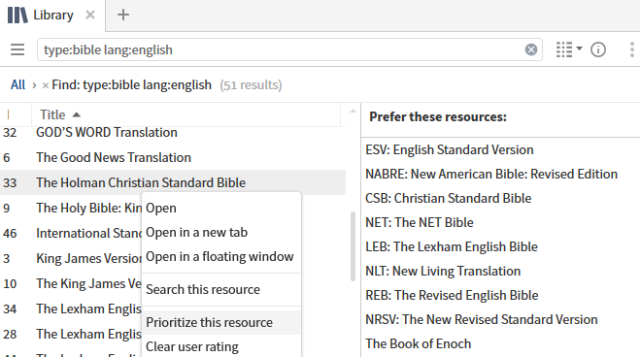Select ESV: English Standard Version preference
Viewport: 640px width, 357px height.
click(x=450, y=149)
